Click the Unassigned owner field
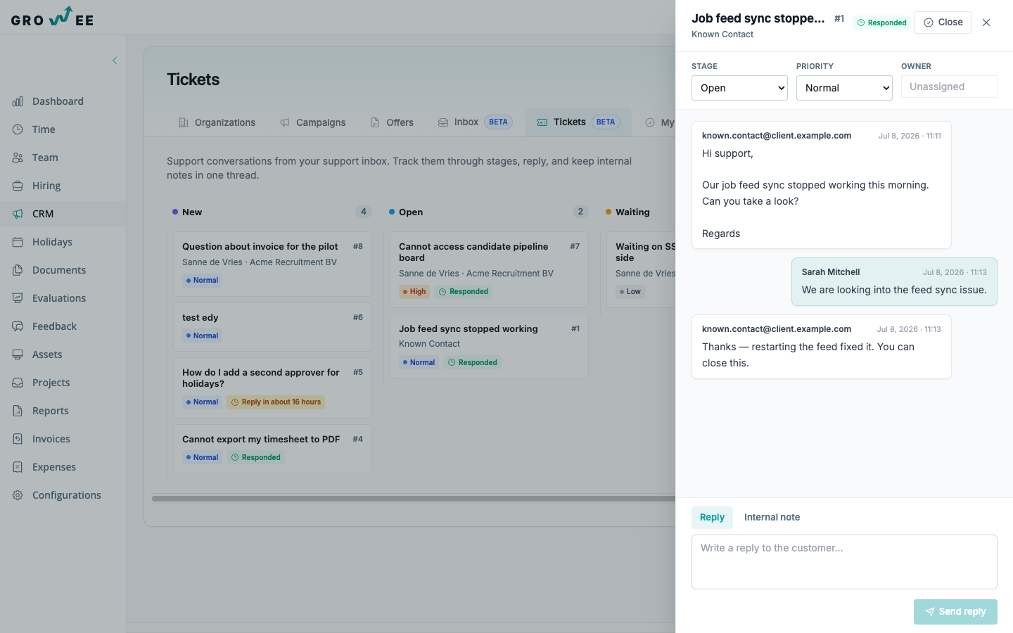The width and height of the screenshot is (1013, 633). point(949,87)
